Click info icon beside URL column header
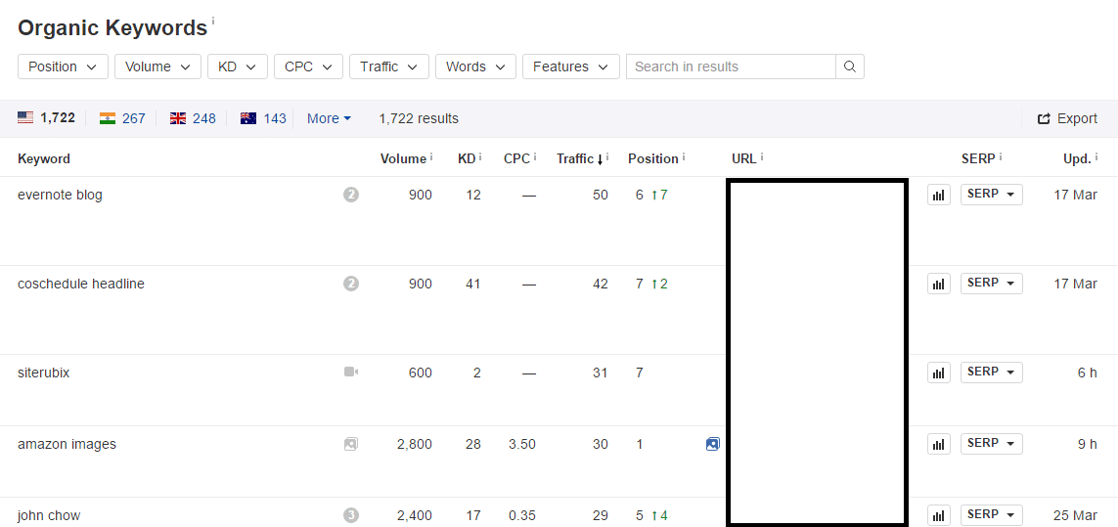 coord(762,156)
